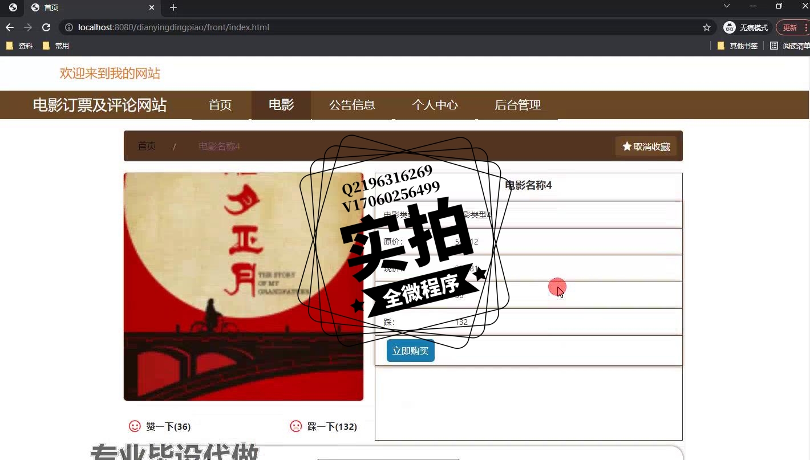Click 赞一下(36) like text
Screen dimensions: 810x460
click(168, 426)
